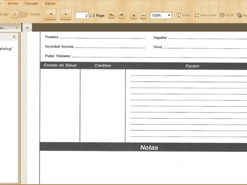
Task: Open the 100% zoom level dropdown
Action: point(161,15)
